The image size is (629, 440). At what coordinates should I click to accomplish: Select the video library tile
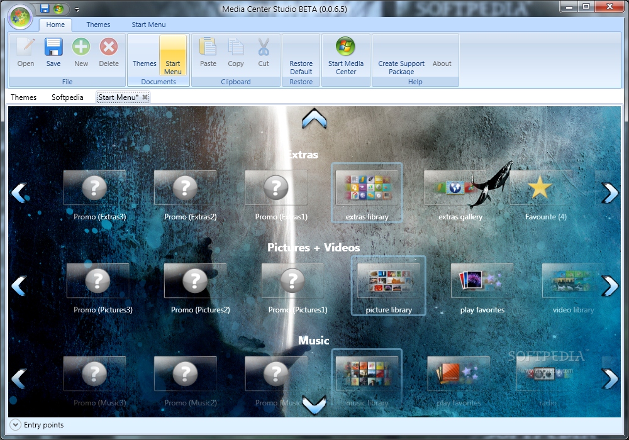(573, 289)
